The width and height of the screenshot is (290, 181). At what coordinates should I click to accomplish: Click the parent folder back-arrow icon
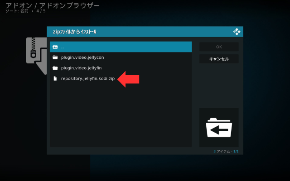55,47
